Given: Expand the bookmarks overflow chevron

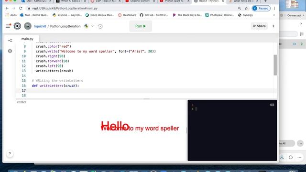Looking at the screenshot, I should (x=274, y=15).
